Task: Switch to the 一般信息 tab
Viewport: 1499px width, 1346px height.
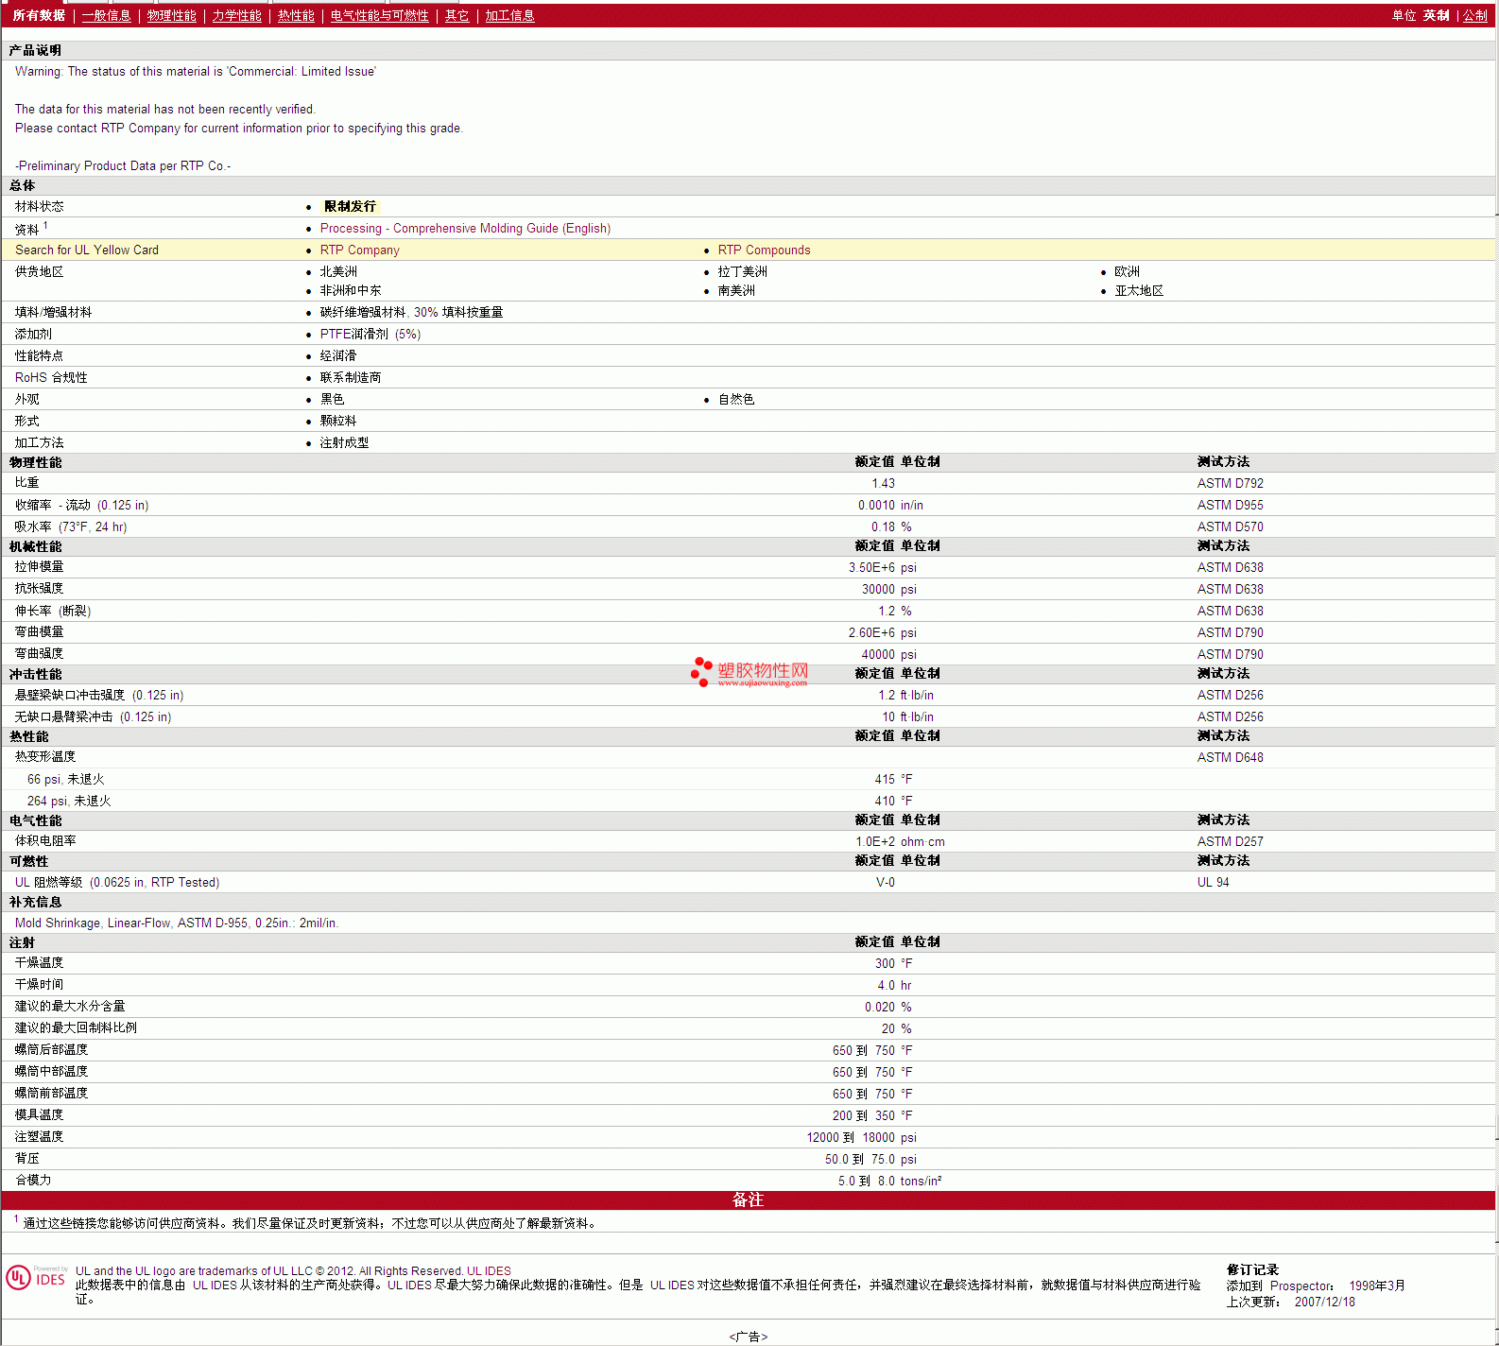Action: coord(106,16)
